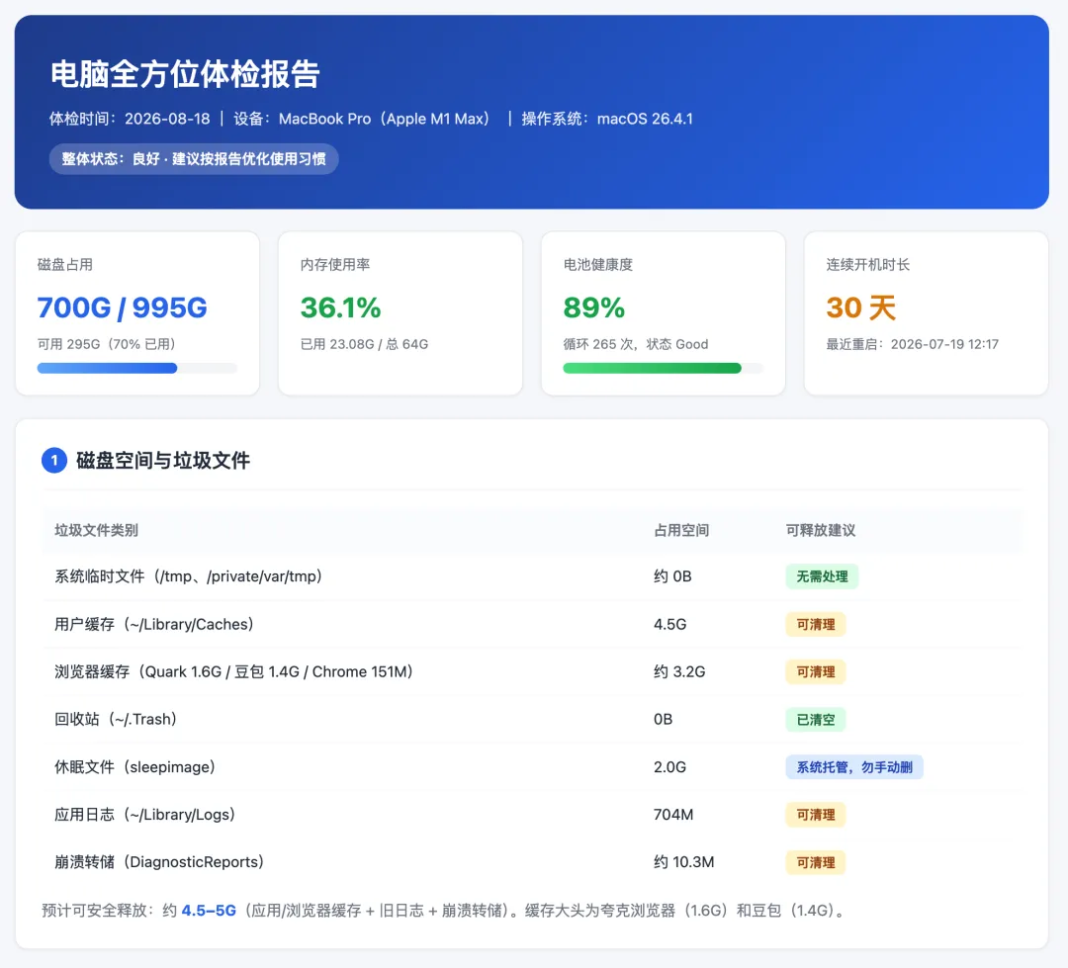Viewport: 1068px width, 968px height.
Task: Click 可清理 badge in the 用户缓存 row
Action: click(815, 624)
